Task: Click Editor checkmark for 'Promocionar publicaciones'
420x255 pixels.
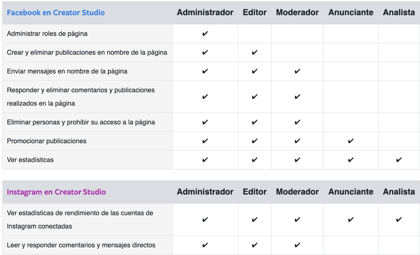Action: [x=255, y=141]
